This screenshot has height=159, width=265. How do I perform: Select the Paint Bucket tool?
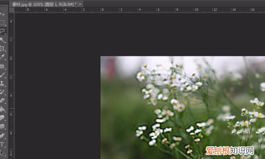coord(3,109)
